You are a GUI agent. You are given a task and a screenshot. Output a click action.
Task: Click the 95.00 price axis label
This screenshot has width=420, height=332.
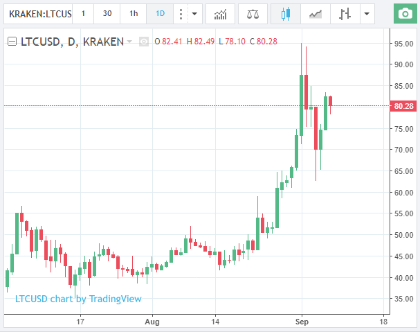[x=403, y=44]
